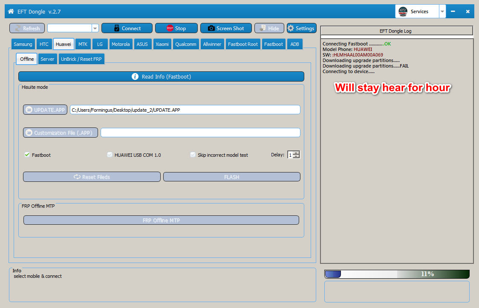This screenshot has height=308, width=479.
Task: Click the SW version text in log
Action: [353, 55]
